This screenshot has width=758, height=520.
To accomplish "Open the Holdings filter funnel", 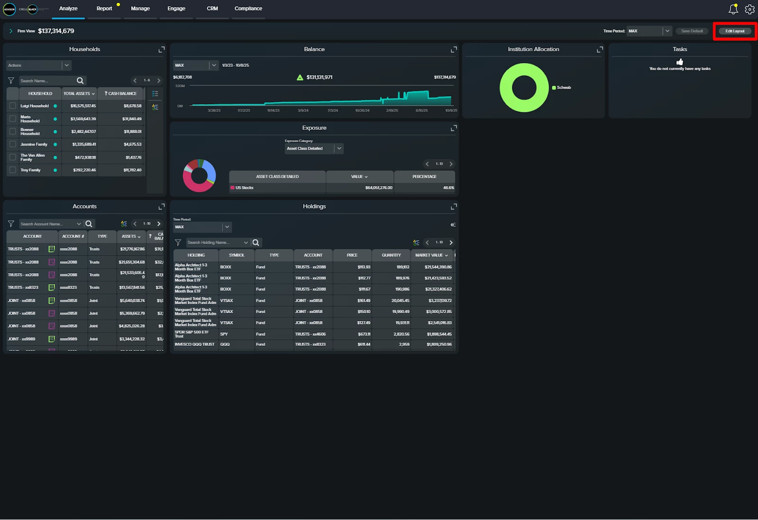I will [178, 242].
